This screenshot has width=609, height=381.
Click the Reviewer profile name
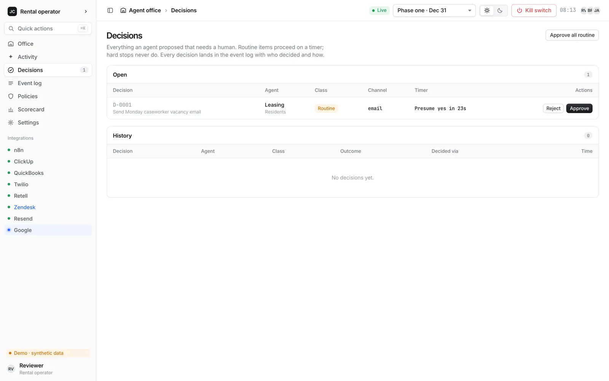(x=31, y=365)
